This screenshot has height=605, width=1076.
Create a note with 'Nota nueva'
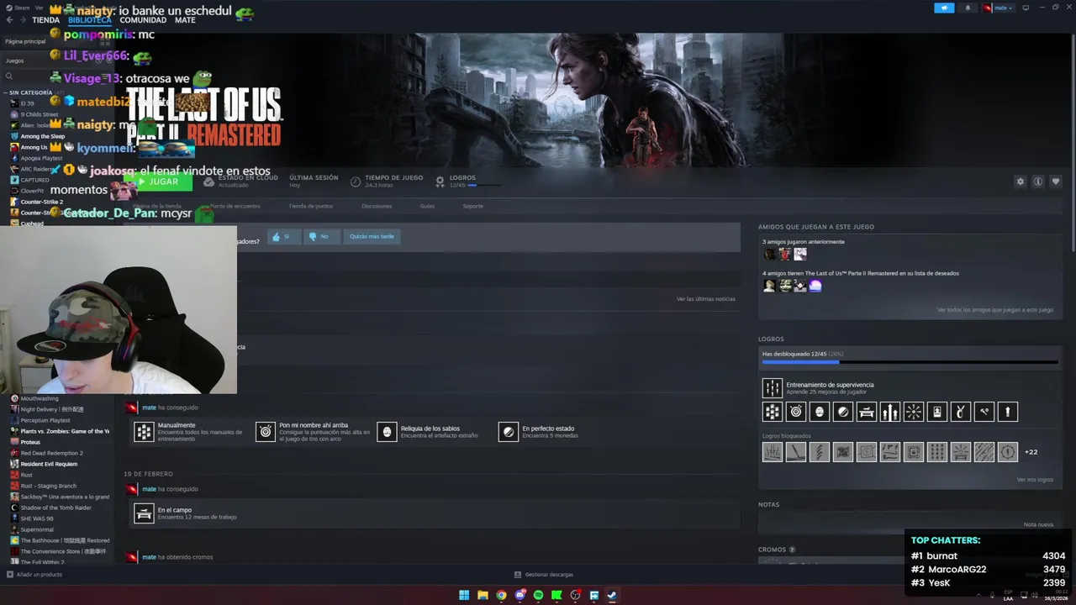(x=1038, y=524)
